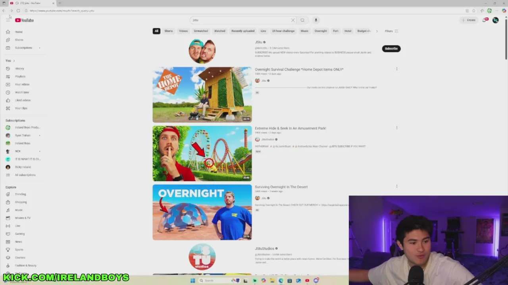
Task: Open the YouTube hamburger guide menu
Action: click(8, 20)
